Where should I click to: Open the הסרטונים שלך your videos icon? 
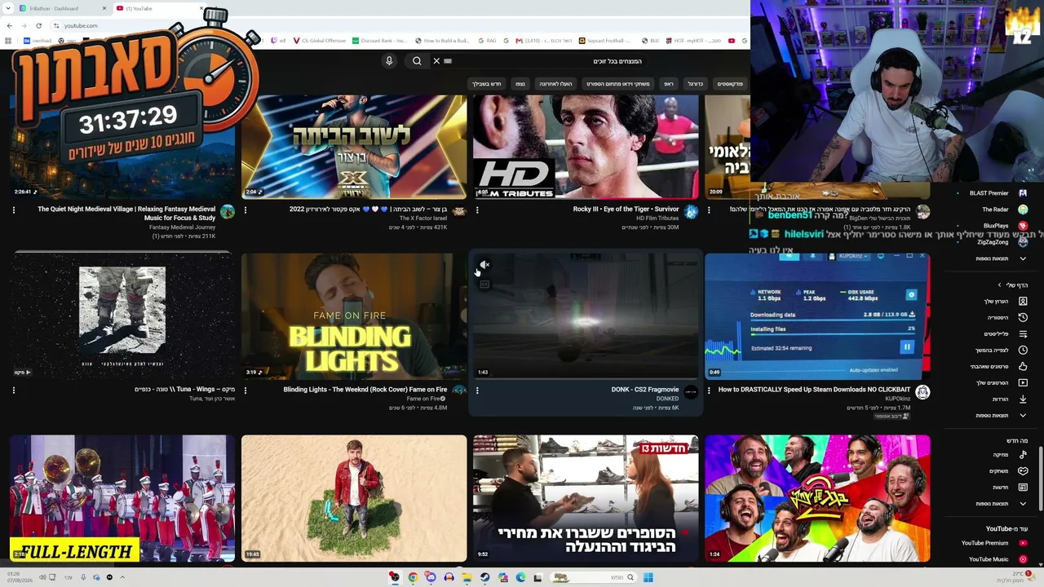point(1023,383)
